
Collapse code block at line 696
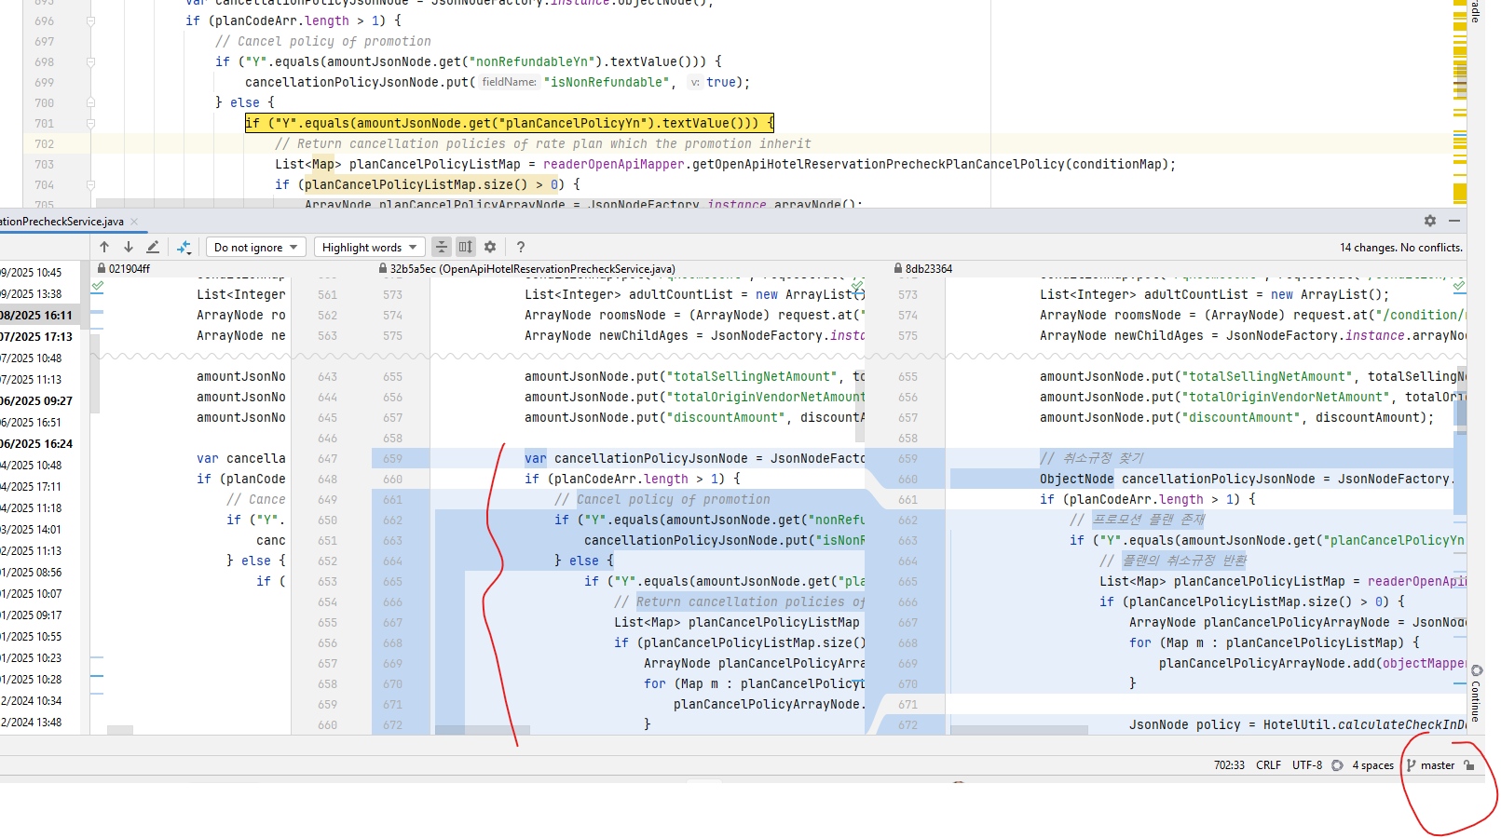point(90,20)
